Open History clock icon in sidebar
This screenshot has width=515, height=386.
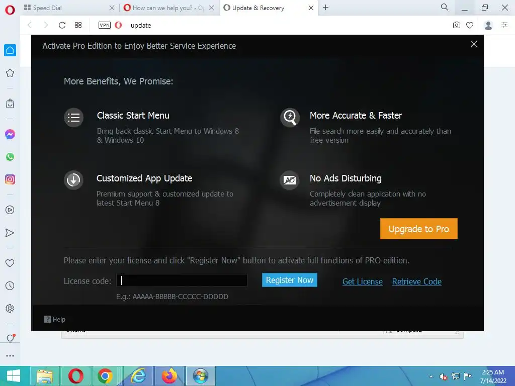10,285
